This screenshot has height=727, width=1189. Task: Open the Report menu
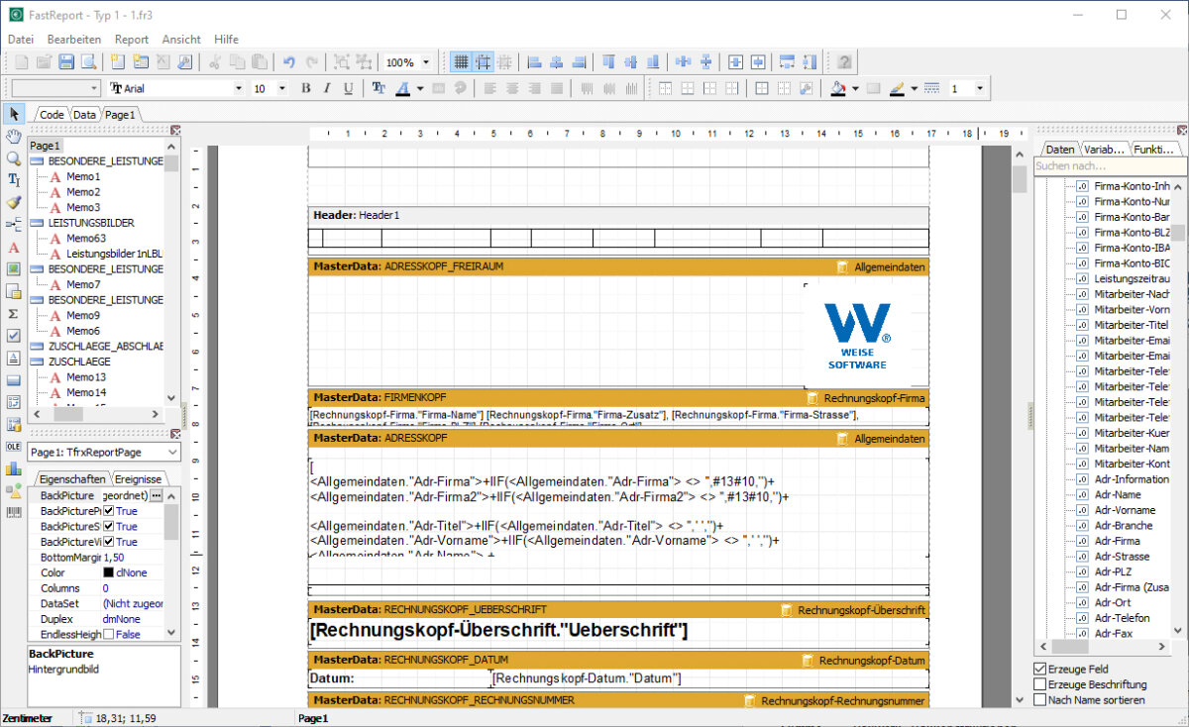point(131,40)
